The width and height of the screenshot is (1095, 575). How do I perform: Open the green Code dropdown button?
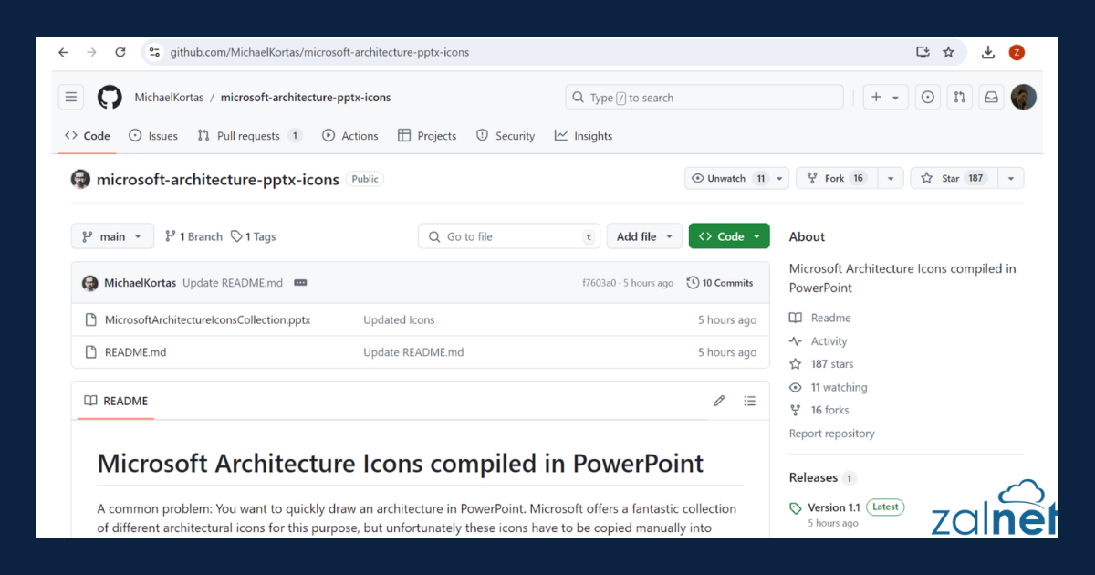coord(729,236)
